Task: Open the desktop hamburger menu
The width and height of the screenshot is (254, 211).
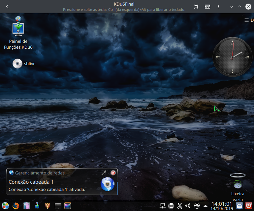Action: 246,20
